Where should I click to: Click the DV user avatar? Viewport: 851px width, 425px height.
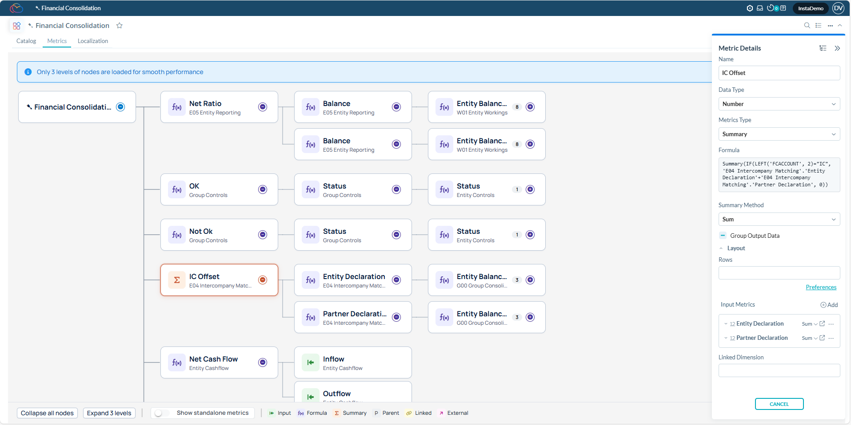838,8
